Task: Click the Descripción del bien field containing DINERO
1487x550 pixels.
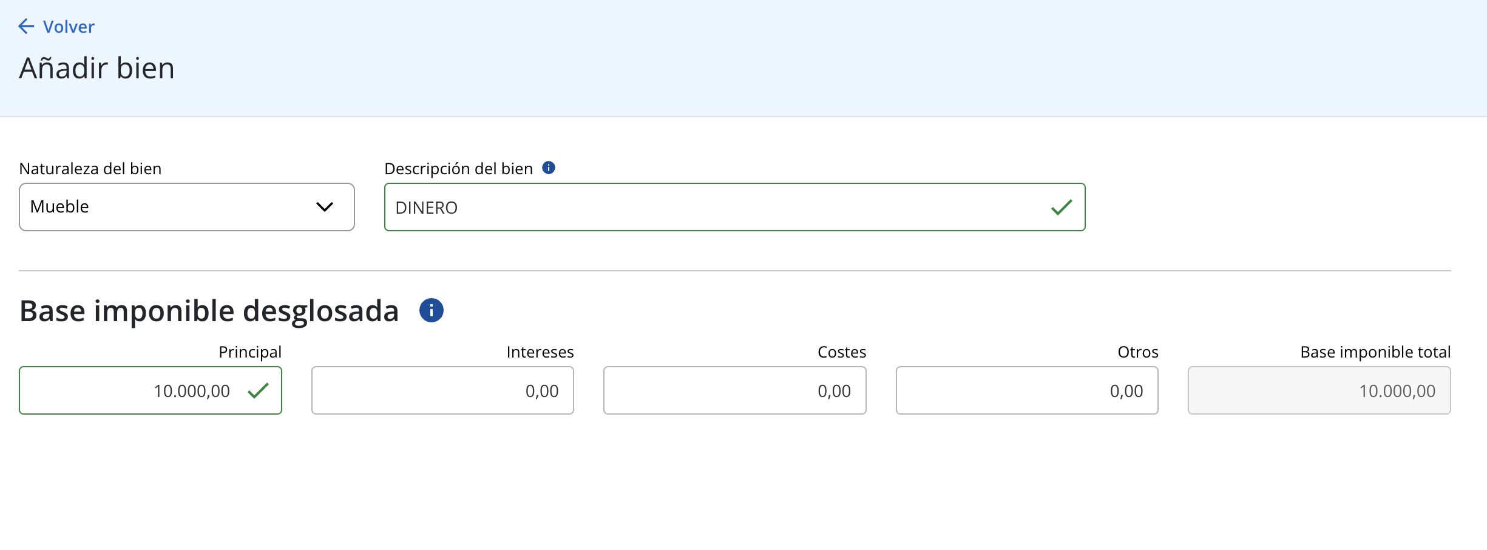Action: click(x=716, y=208)
